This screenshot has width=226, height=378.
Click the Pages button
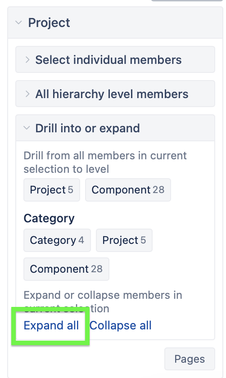click(190, 359)
